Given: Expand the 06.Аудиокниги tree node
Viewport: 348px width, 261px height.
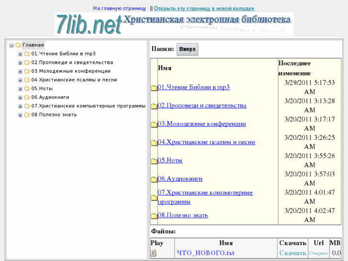Looking at the screenshot, I should tap(20, 98).
